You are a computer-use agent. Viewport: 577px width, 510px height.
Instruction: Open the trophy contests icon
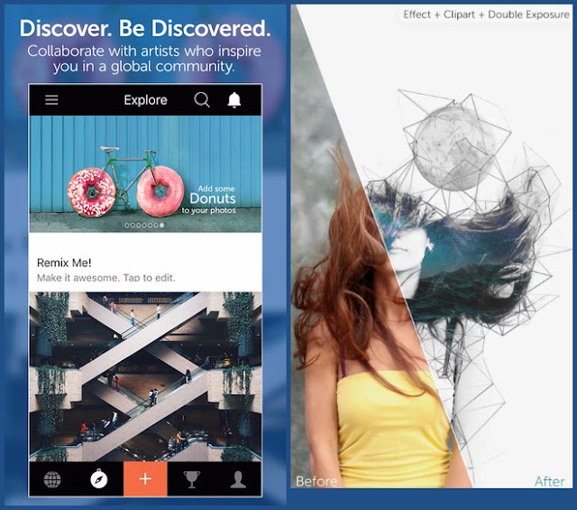pos(192,479)
